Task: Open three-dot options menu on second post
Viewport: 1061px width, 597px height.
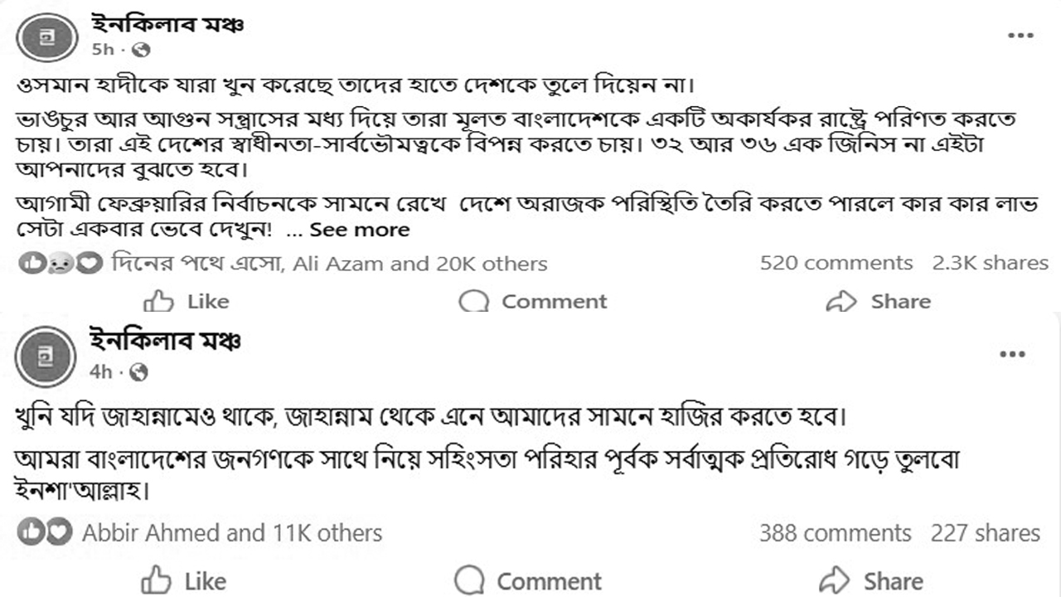Action: coord(1013,355)
